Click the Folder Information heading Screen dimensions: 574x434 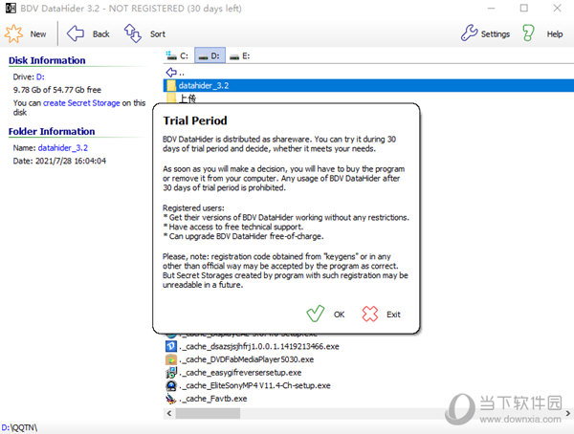pos(52,131)
